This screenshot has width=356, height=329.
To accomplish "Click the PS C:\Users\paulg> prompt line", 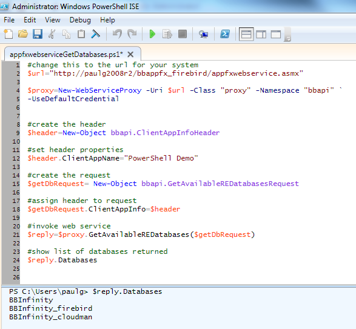I will point(86,291).
